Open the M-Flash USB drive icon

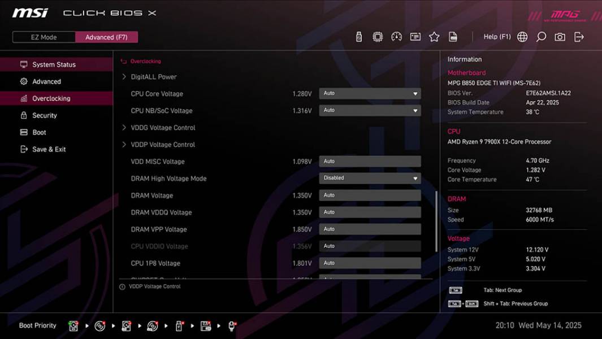pyautogui.click(x=358, y=37)
